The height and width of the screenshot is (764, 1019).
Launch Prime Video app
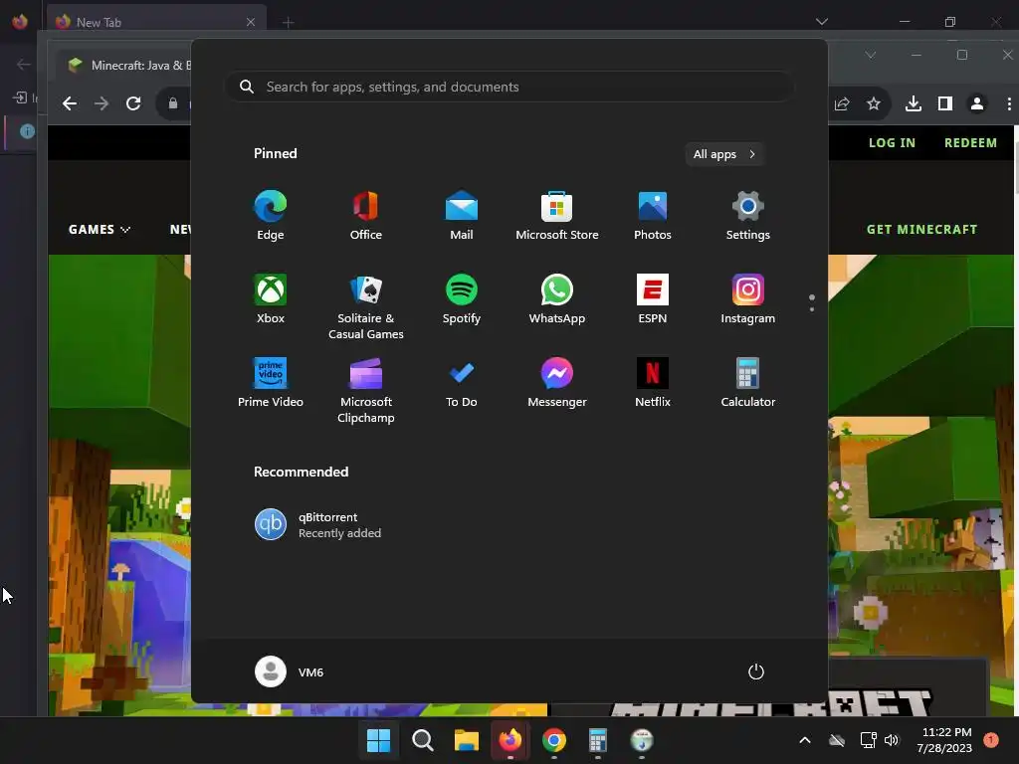[271, 383]
